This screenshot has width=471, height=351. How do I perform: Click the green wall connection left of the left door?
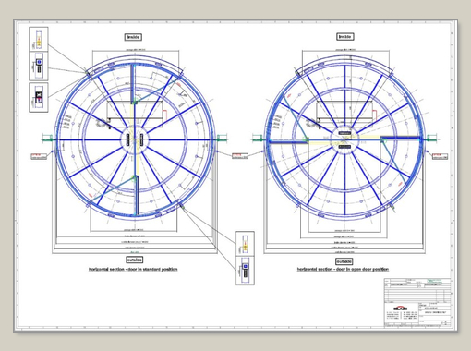click(x=48, y=139)
